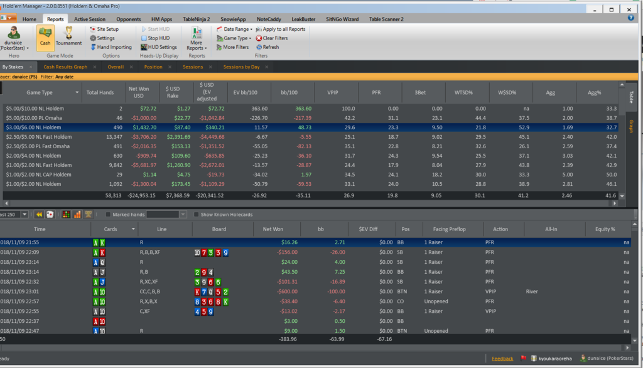Click the orange bar chart icon

pos(77,215)
